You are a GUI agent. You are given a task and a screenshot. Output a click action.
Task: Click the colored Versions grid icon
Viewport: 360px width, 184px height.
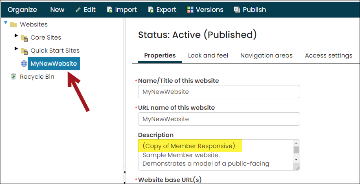(190, 10)
